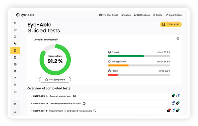Open the pie chart icon above the headset icon
198x126 pixels.
pyautogui.click(x=15, y=92)
